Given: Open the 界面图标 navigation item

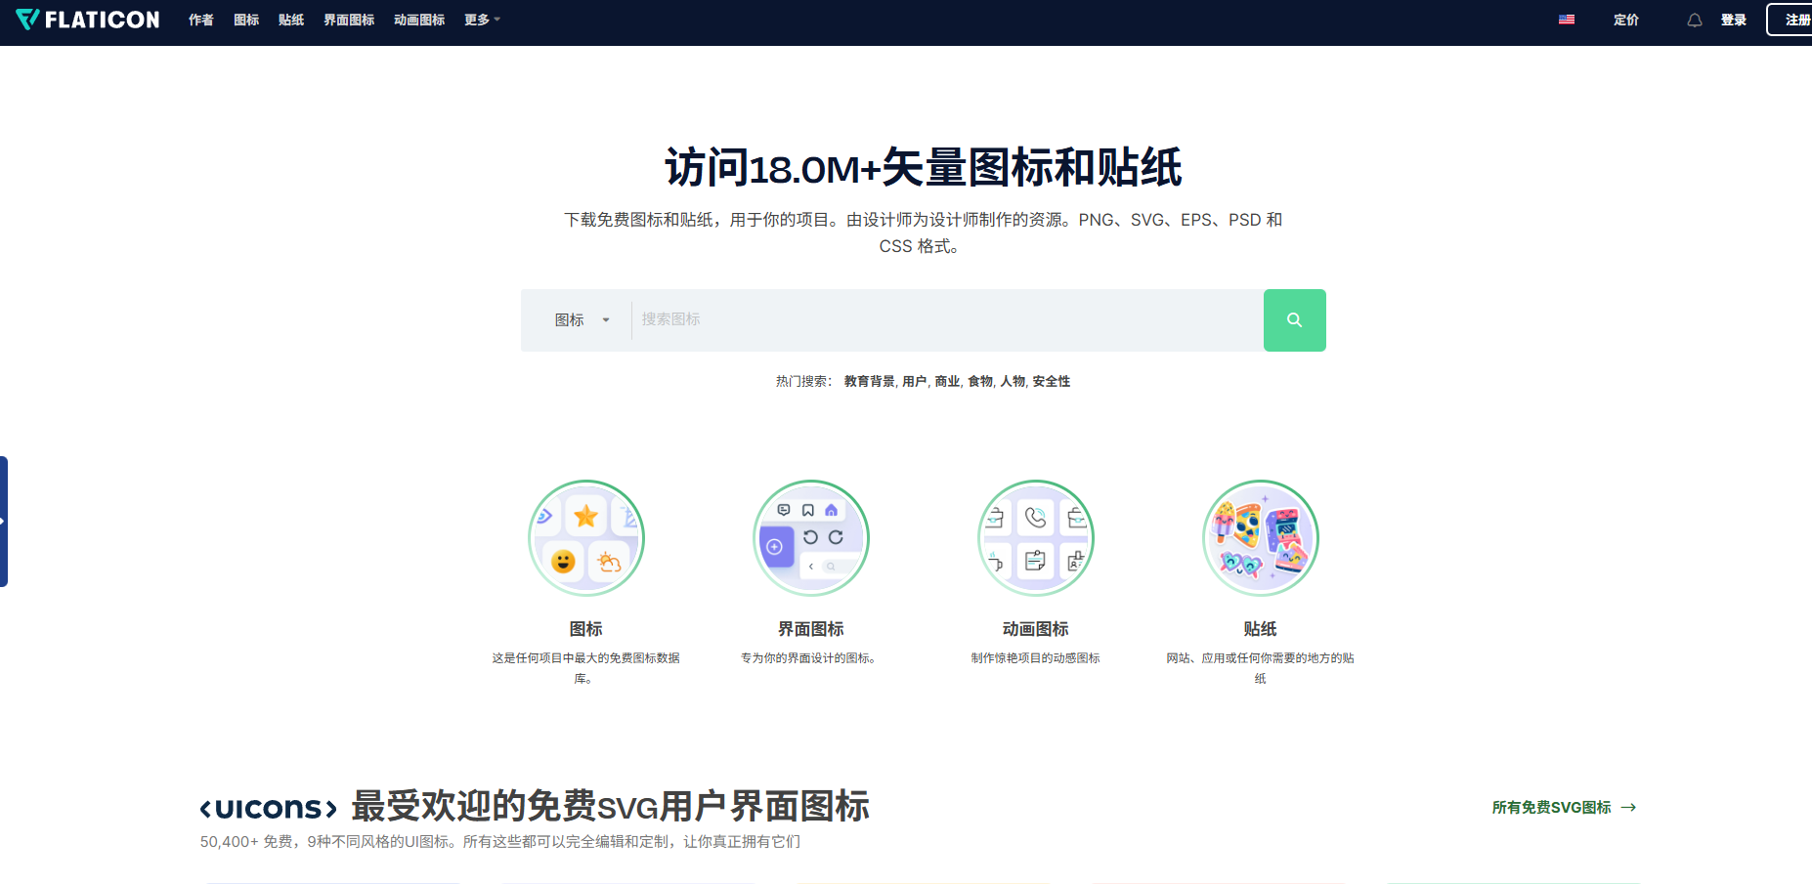Looking at the screenshot, I should coord(349,20).
